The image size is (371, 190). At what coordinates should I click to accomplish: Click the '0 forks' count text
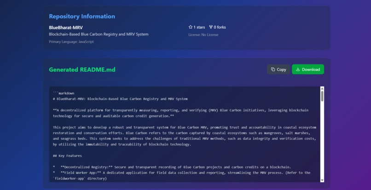(x=220, y=27)
